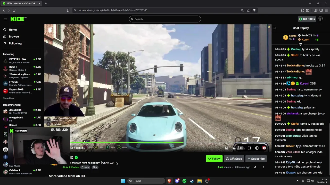Open 2SekundovyMato channel
330x185 pixels.
click(x=22, y=76)
